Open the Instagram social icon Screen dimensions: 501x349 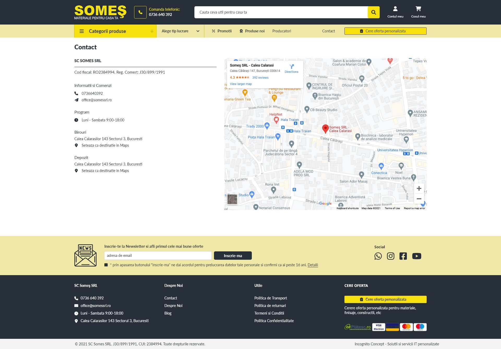coord(390,256)
